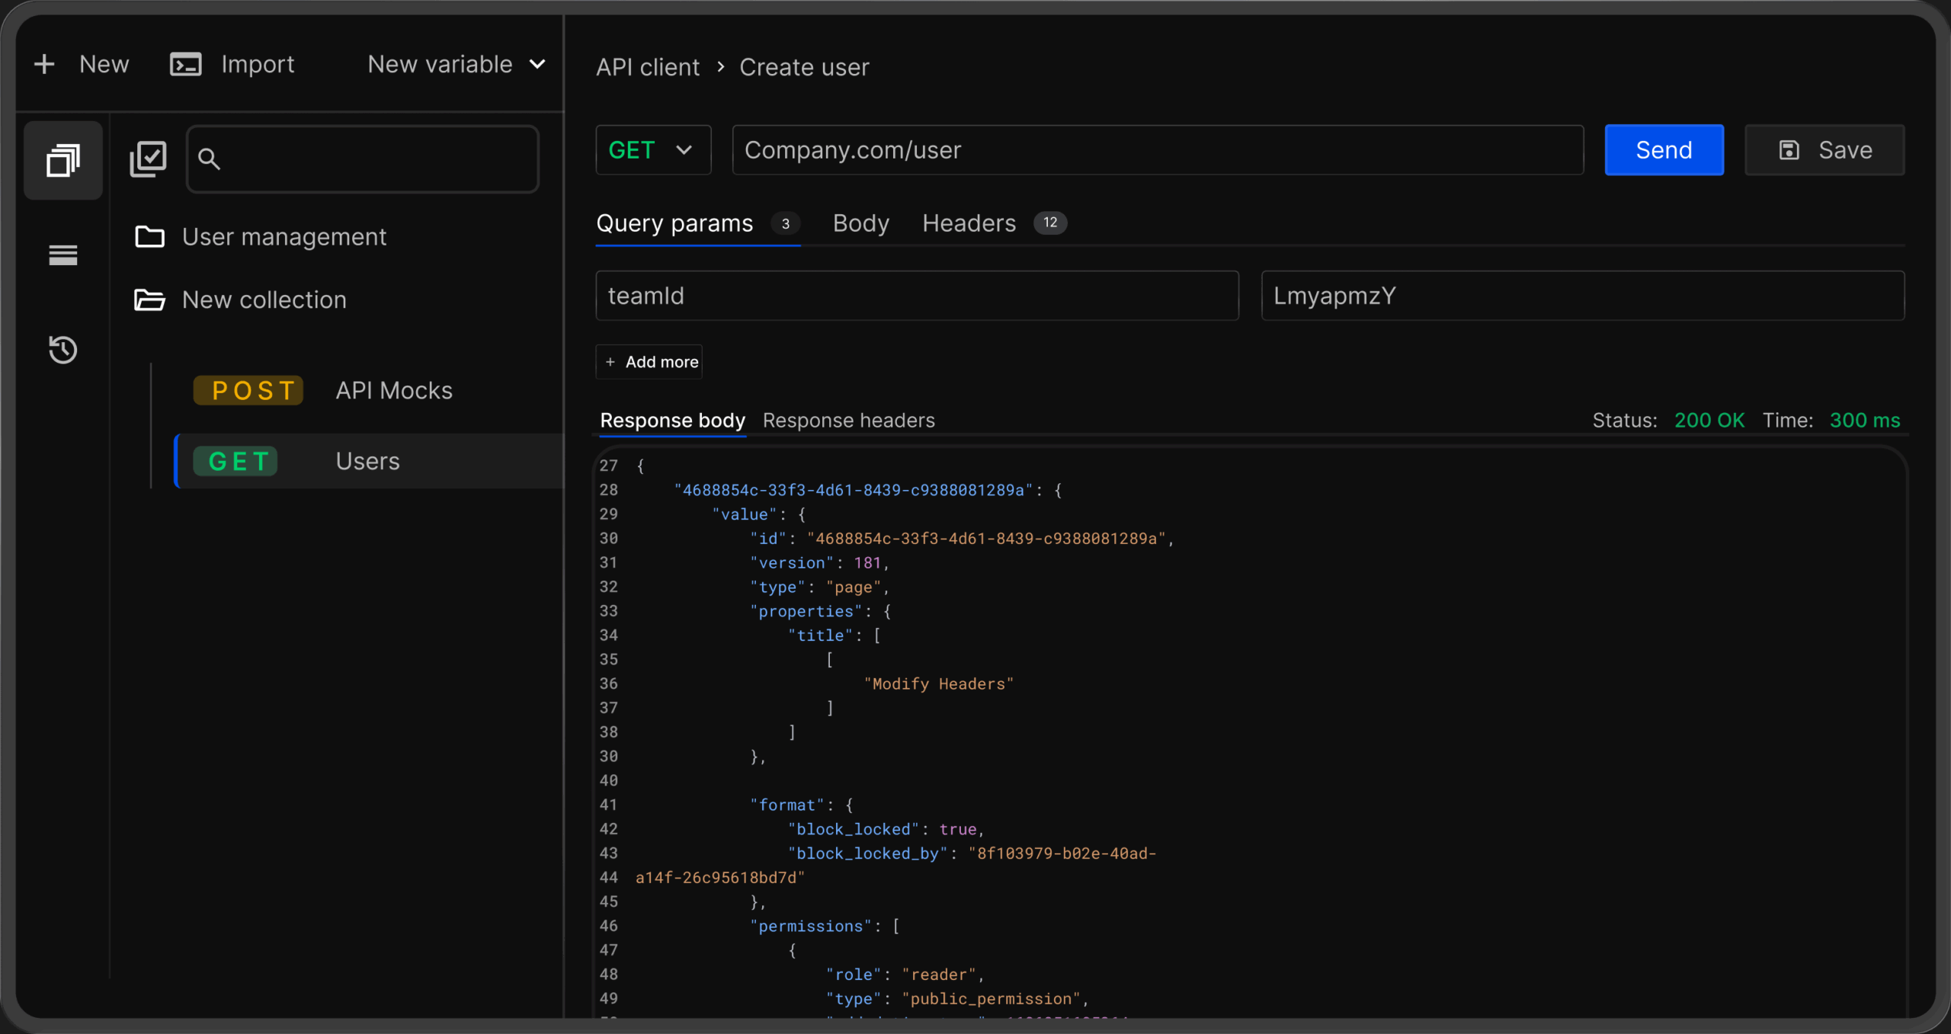1951x1034 pixels.
Task: Open the request history icon
Action: pos(63,350)
